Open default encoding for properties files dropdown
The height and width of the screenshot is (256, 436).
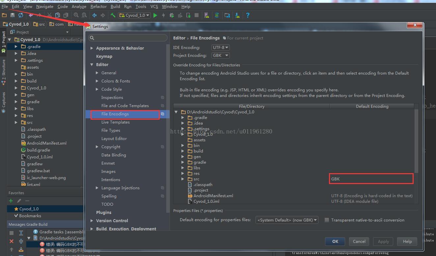coord(287,220)
